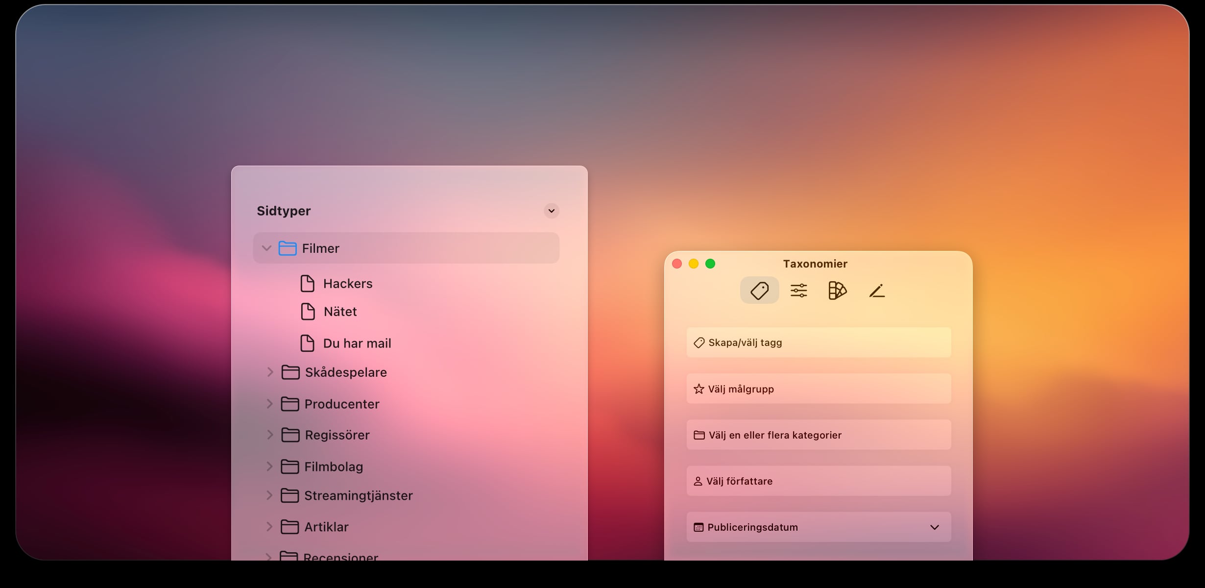Screen dimensions: 1205x588
Task: Open the Publiceringsdatum dropdown
Action: [934, 527]
